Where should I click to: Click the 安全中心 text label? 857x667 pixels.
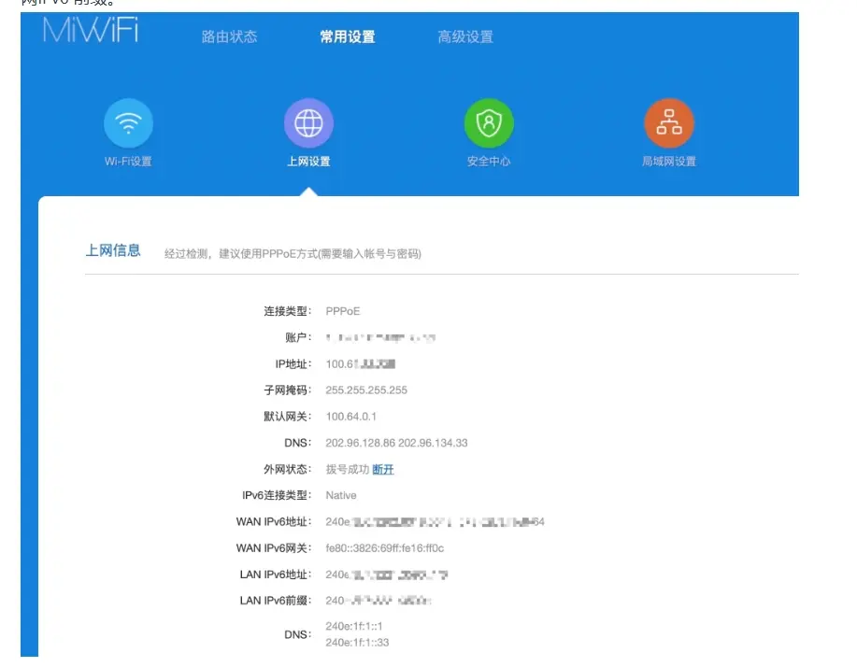pyautogui.click(x=489, y=162)
